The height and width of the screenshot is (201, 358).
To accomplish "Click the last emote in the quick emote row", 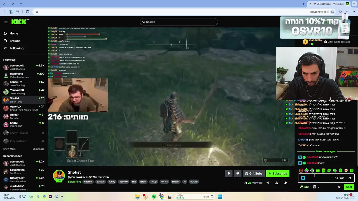I will [352, 170].
